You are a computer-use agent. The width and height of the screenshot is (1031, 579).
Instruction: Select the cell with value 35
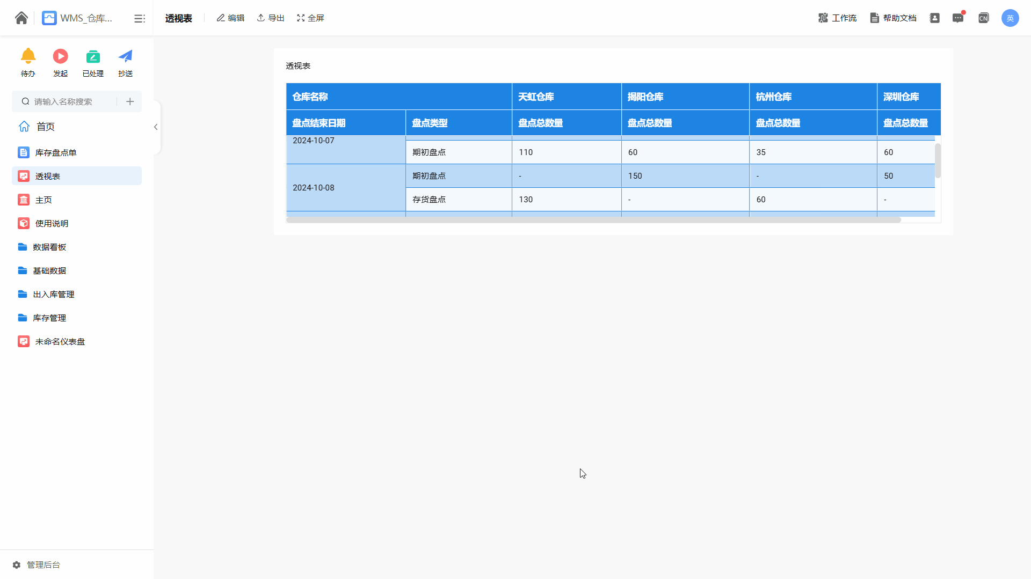click(x=813, y=152)
